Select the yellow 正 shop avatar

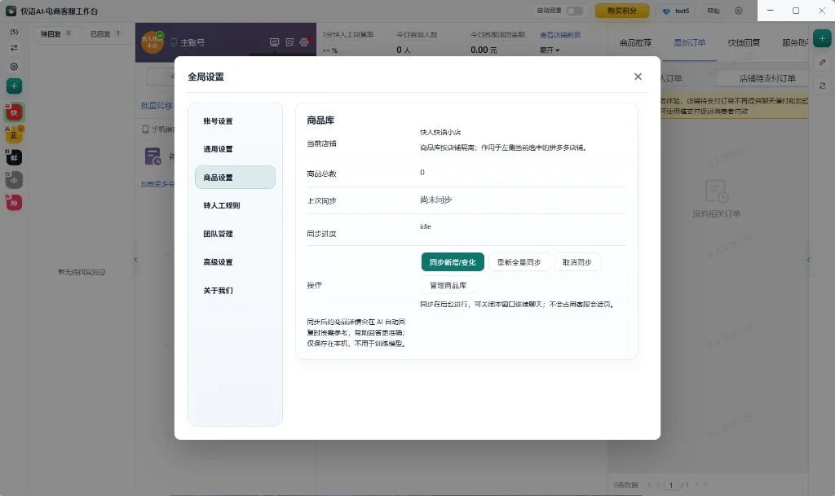click(x=14, y=134)
